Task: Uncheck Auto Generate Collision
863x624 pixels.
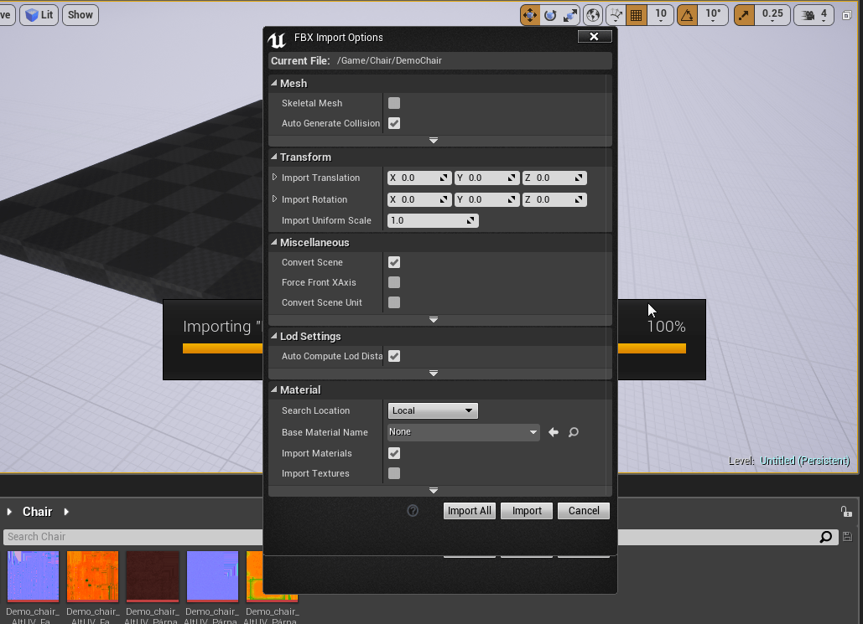Action: coord(394,123)
